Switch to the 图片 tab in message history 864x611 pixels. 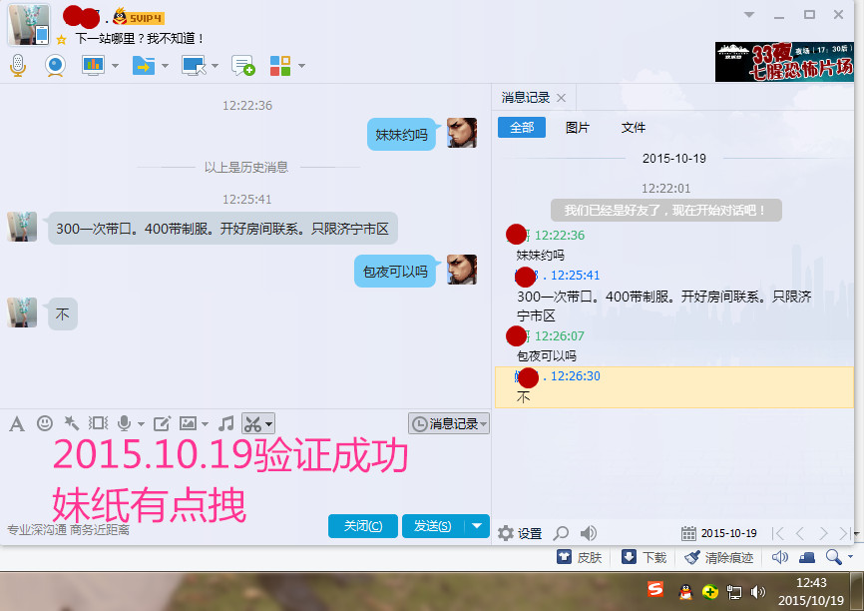[578, 128]
